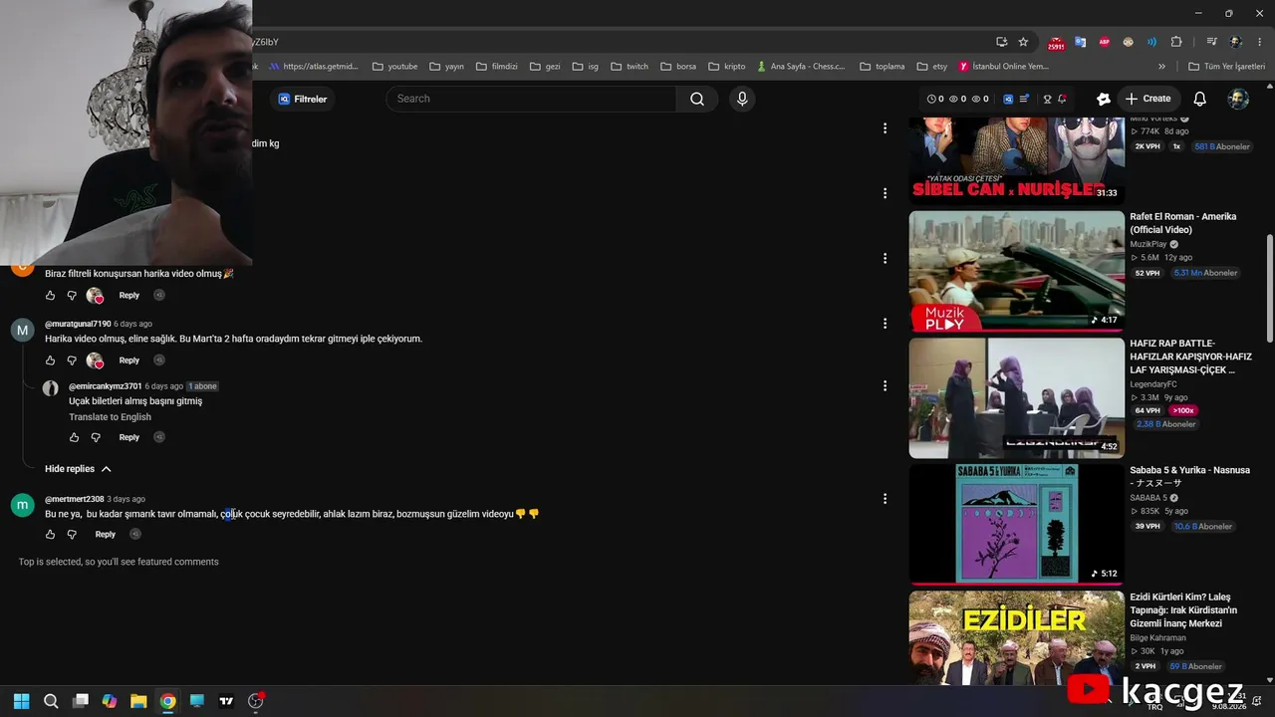Open the etsy bookmark folder

point(931,67)
